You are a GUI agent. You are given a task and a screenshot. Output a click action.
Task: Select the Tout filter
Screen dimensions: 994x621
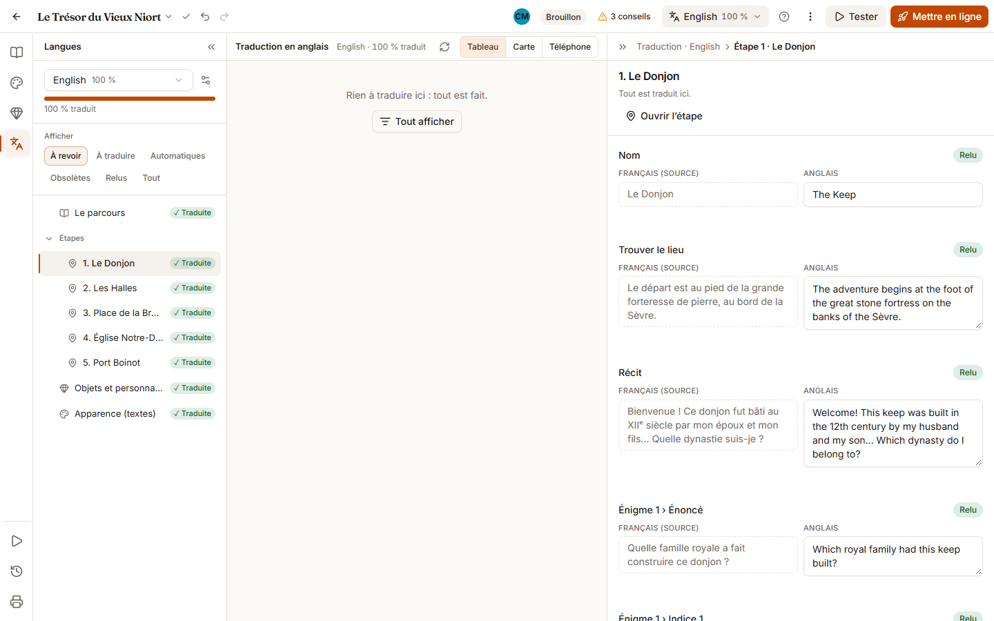tap(151, 178)
